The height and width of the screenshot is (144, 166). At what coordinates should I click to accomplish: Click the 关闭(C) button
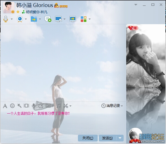coord(88,138)
